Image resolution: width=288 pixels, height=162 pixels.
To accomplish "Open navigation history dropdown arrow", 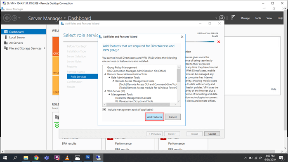I will [19, 18].
